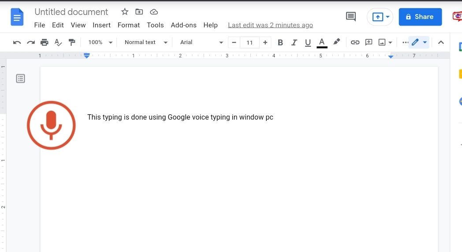The height and width of the screenshot is (252, 462).
Task: Toggle the voice typing microphone
Action: [x=51, y=125]
